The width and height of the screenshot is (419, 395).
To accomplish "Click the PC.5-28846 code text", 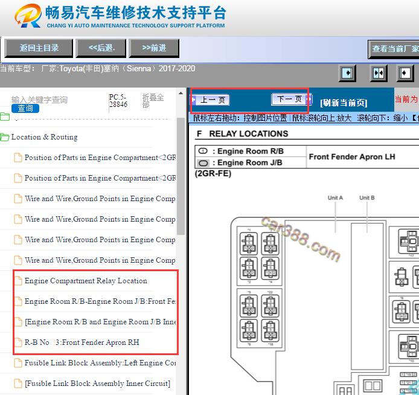I will tap(118, 100).
